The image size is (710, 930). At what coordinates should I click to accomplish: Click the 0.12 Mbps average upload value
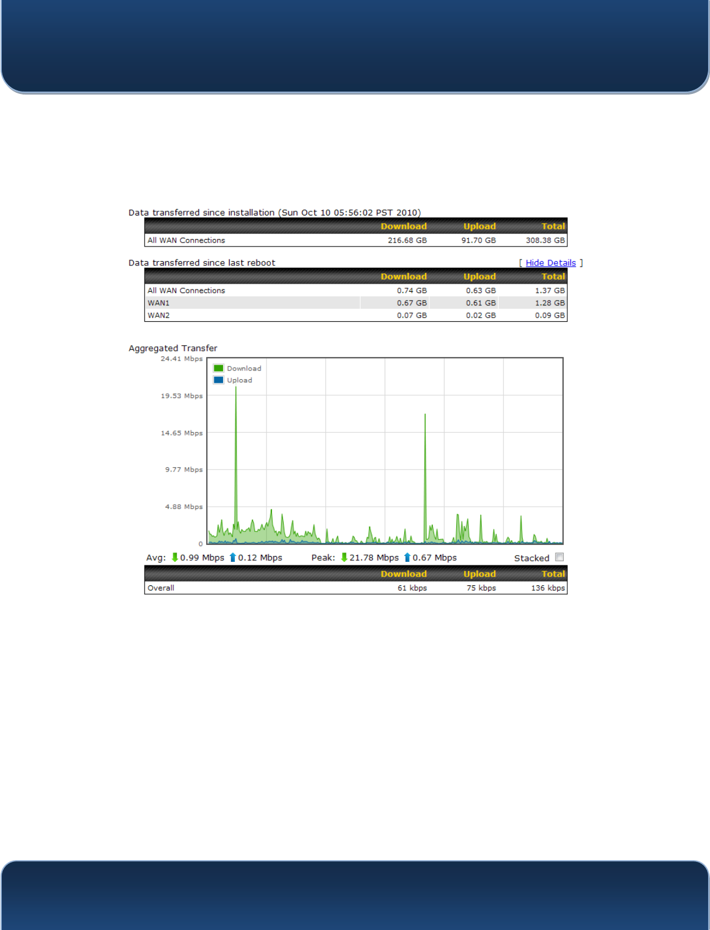click(260, 558)
